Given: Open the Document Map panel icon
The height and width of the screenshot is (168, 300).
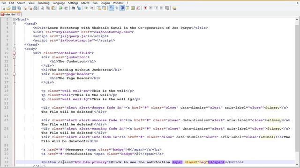Looking at the screenshot, I should point(133,8).
